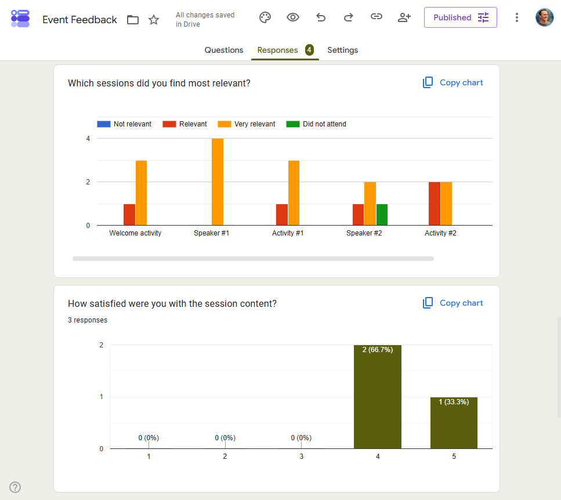
Task: Click the horizontal chart scrollbar
Action: click(x=253, y=259)
